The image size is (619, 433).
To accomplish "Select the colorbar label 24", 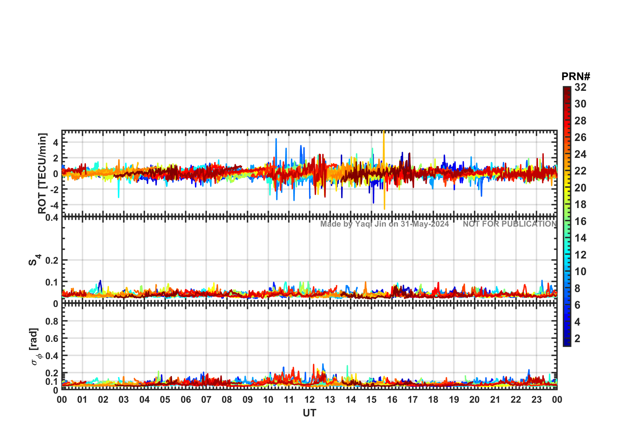I will (580, 154).
